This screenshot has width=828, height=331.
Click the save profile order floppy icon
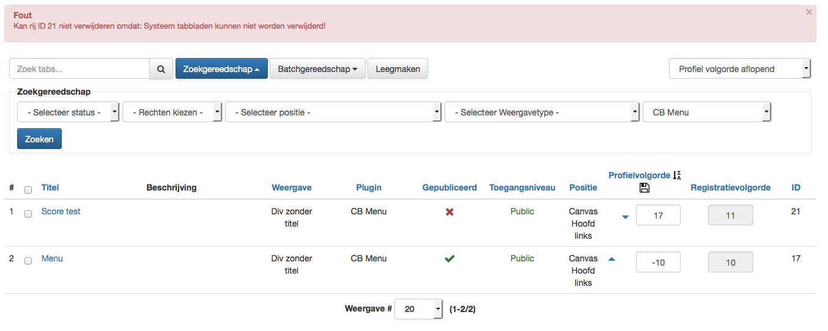pyautogui.click(x=644, y=188)
